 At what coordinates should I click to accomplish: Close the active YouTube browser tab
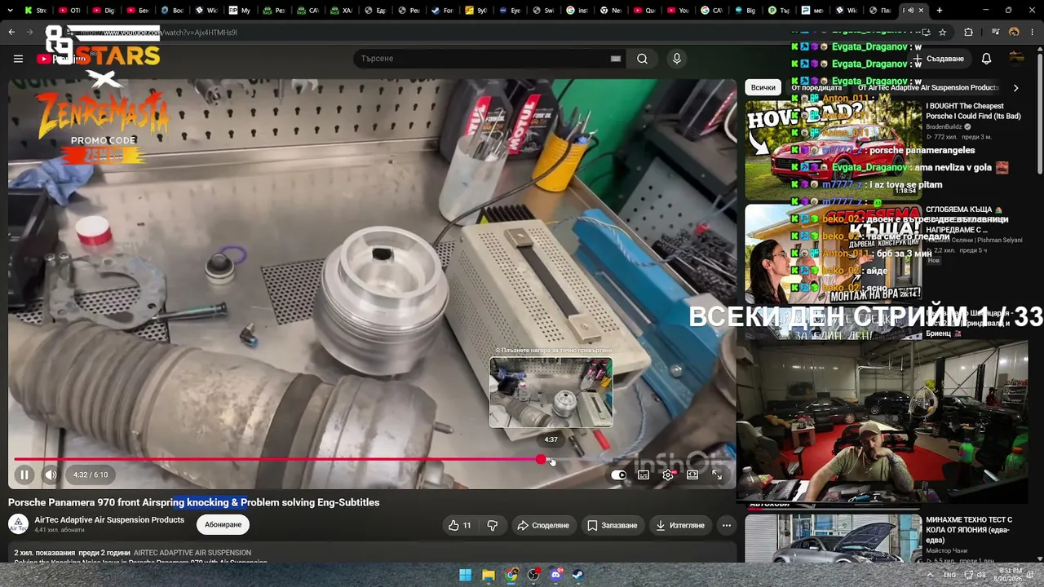(x=922, y=11)
